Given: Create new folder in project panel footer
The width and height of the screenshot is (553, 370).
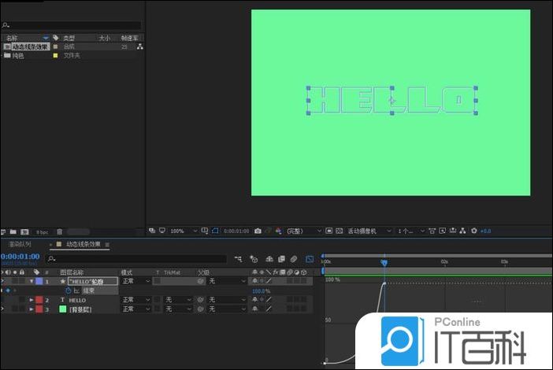Looking at the screenshot, I should tap(13, 232).
